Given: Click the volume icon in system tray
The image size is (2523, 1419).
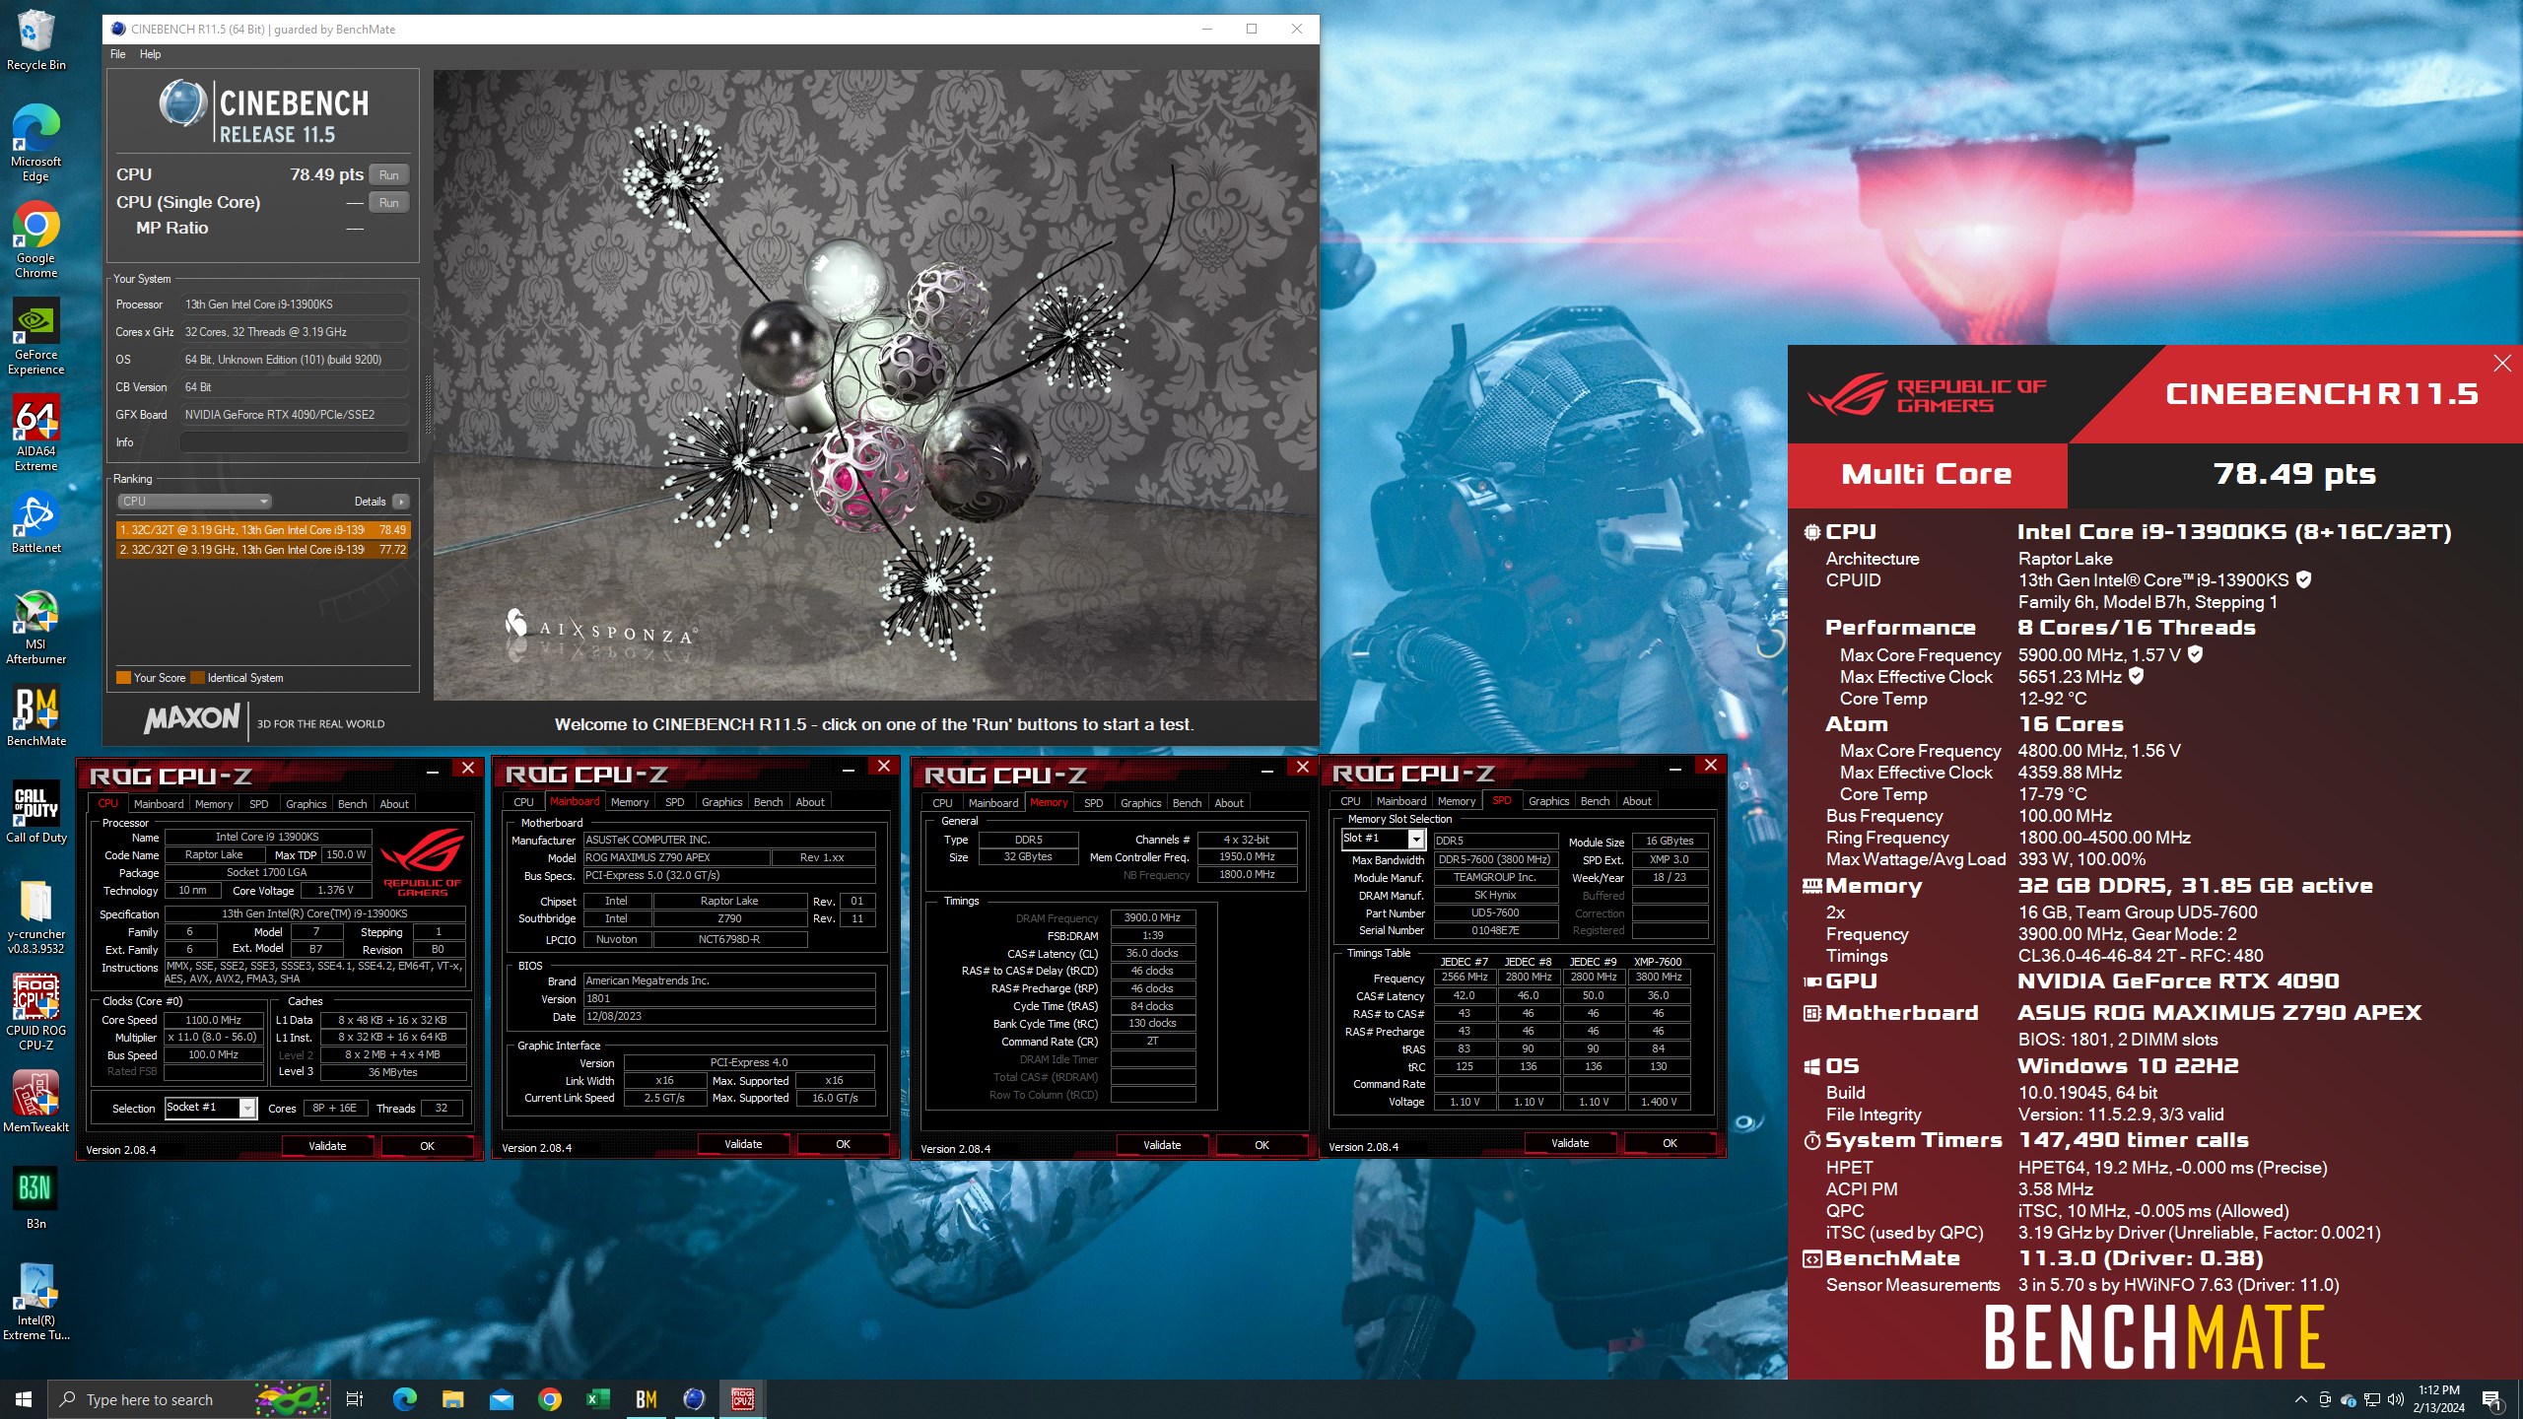Looking at the screenshot, I should [2396, 1399].
